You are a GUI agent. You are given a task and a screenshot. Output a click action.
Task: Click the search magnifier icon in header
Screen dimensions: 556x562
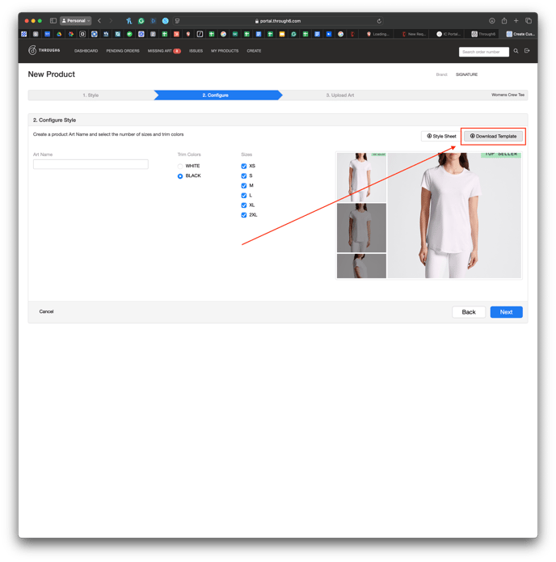pyautogui.click(x=516, y=51)
